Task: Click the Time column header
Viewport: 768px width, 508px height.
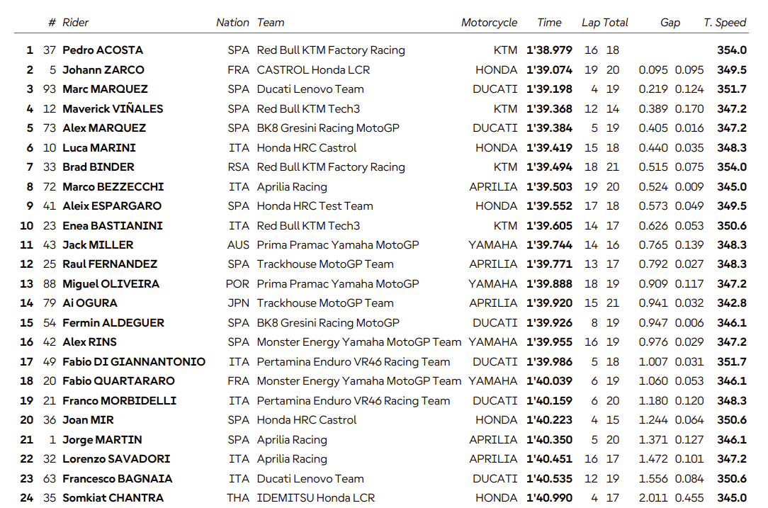Action: [549, 23]
